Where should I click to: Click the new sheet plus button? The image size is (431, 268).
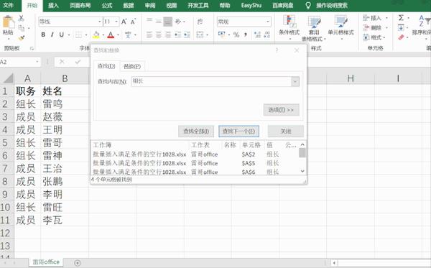point(78,263)
